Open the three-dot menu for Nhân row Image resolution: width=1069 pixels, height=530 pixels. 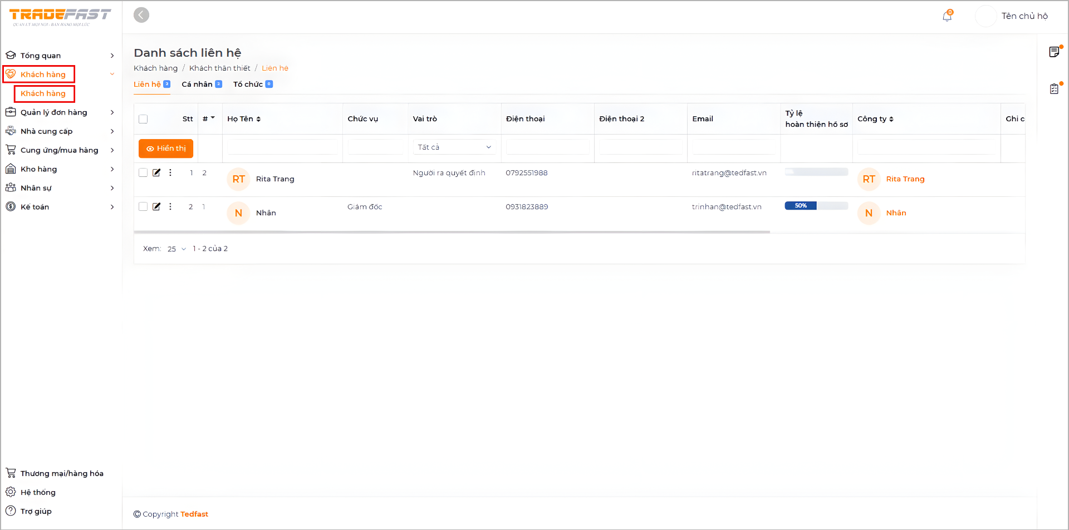click(x=170, y=206)
